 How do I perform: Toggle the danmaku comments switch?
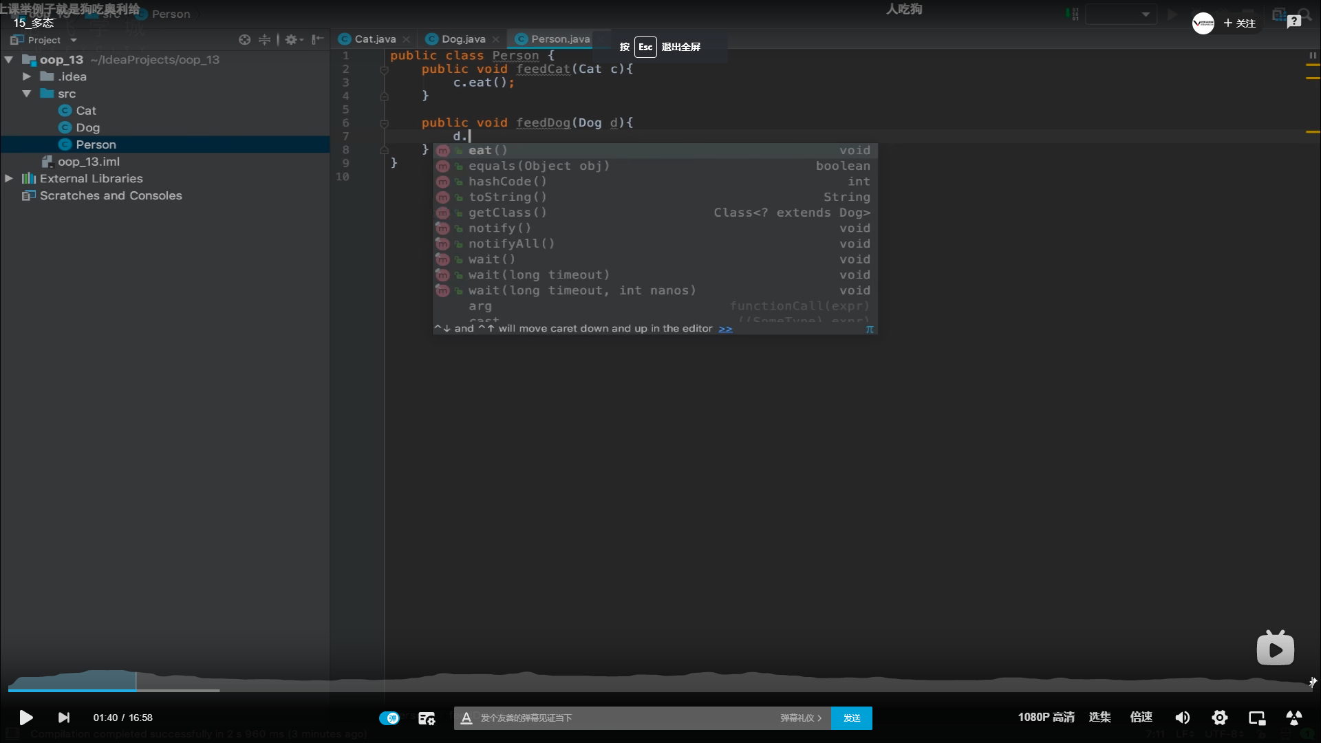point(389,718)
